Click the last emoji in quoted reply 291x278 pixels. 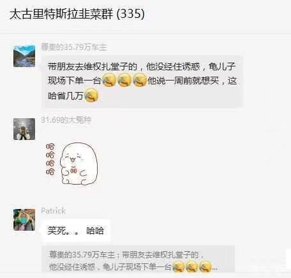click(x=205, y=266)
